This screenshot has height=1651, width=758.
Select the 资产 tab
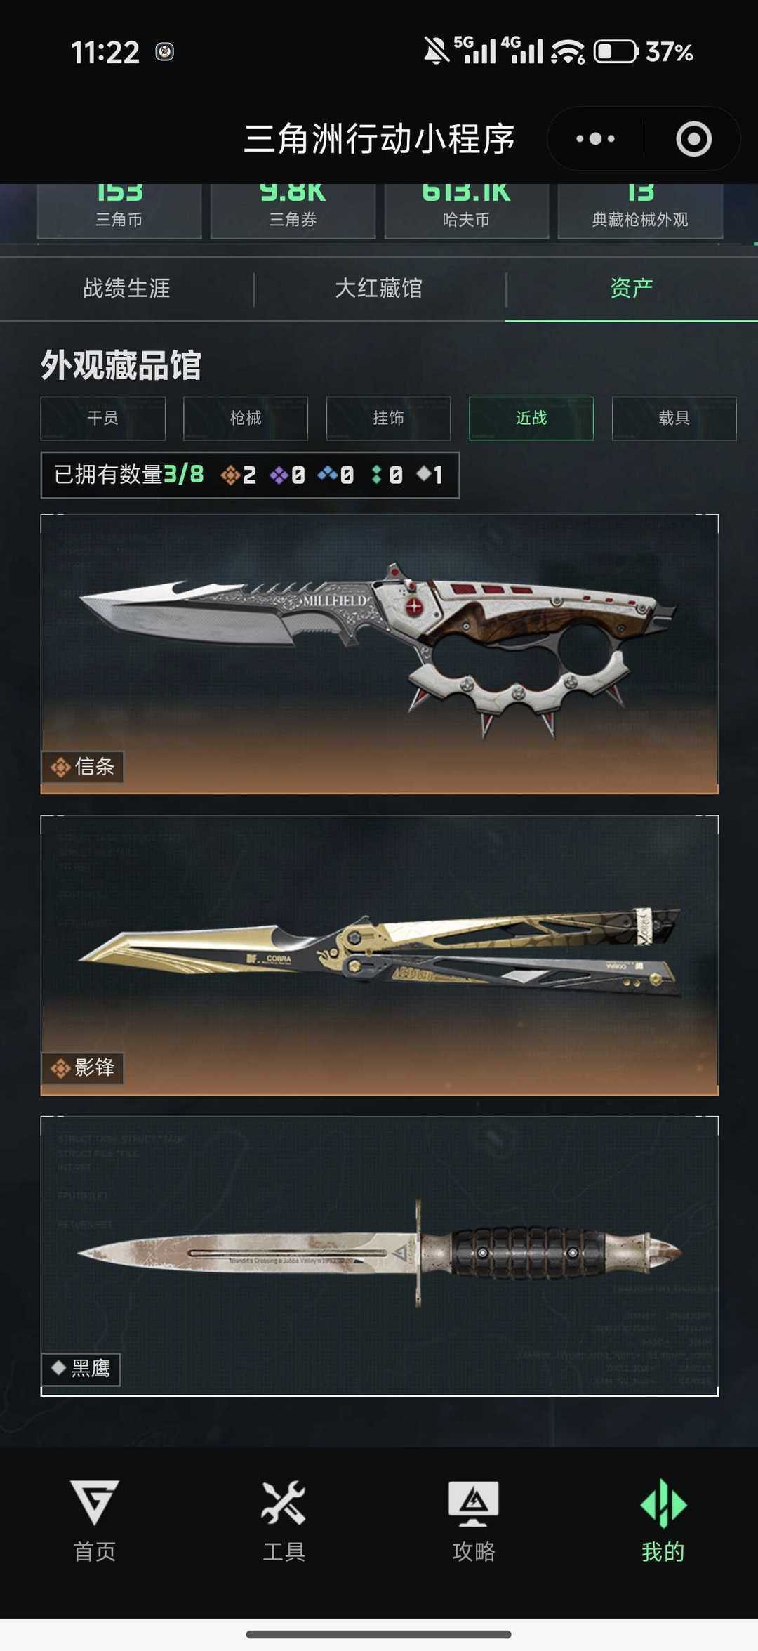(632, 288)
